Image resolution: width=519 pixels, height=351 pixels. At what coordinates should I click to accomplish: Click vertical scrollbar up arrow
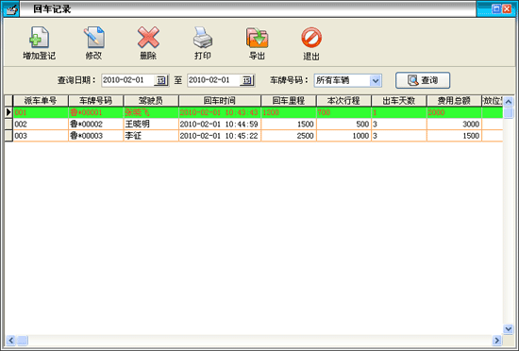pyautogui.click(x=508, y=101)
